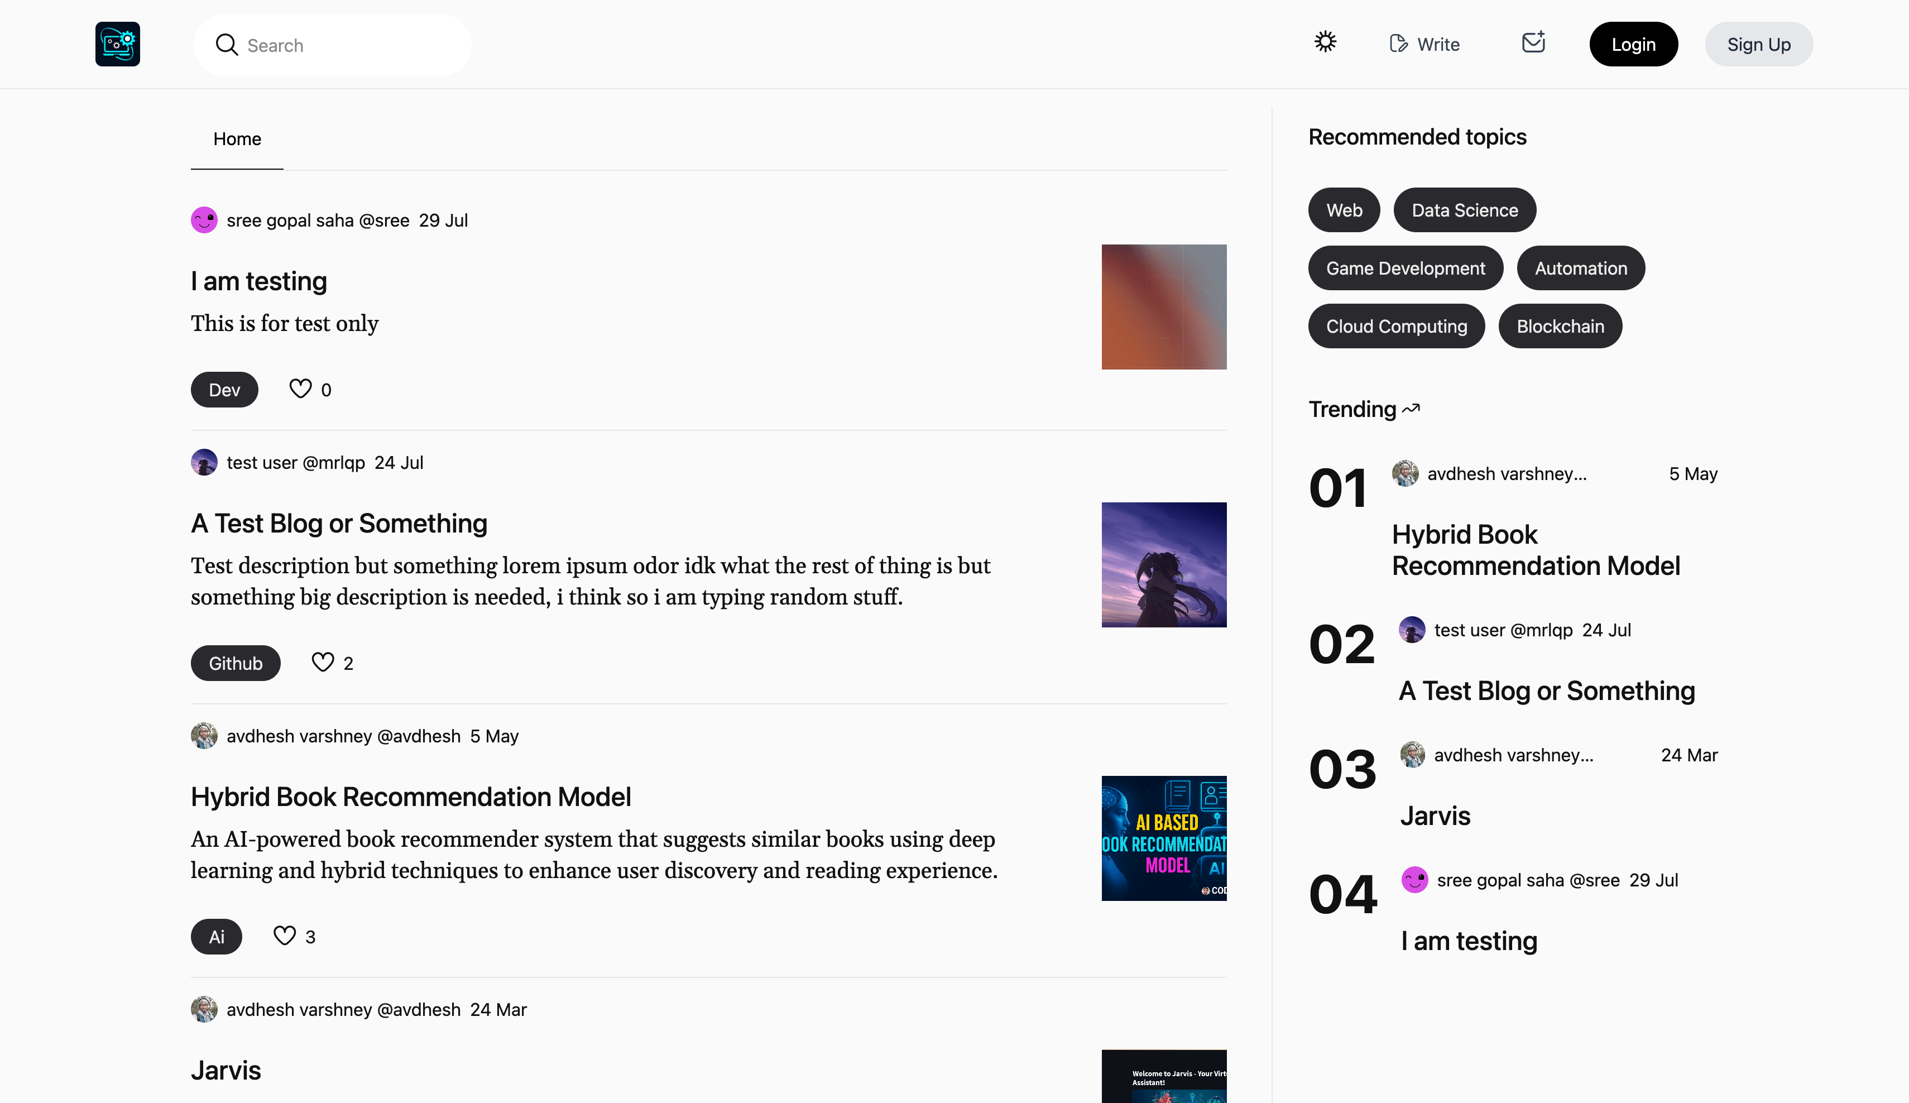Click sree gopal saha's avatar in feed

pyautogui.click(x=204, y=220)
